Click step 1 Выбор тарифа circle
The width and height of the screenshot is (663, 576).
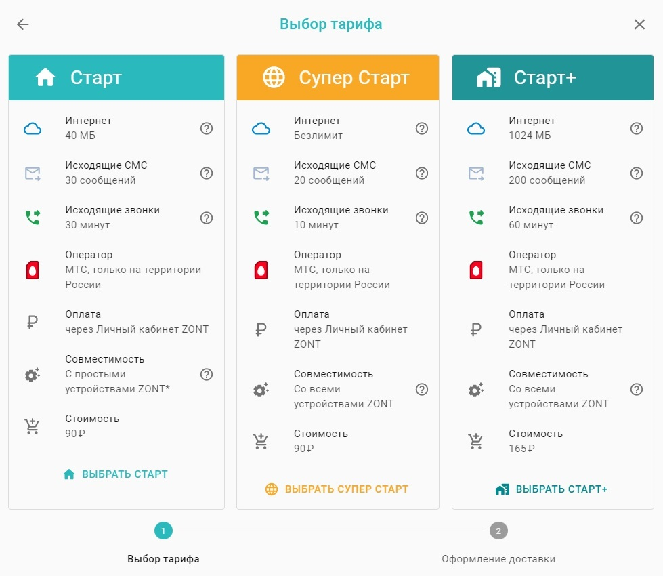coord(163,531)
